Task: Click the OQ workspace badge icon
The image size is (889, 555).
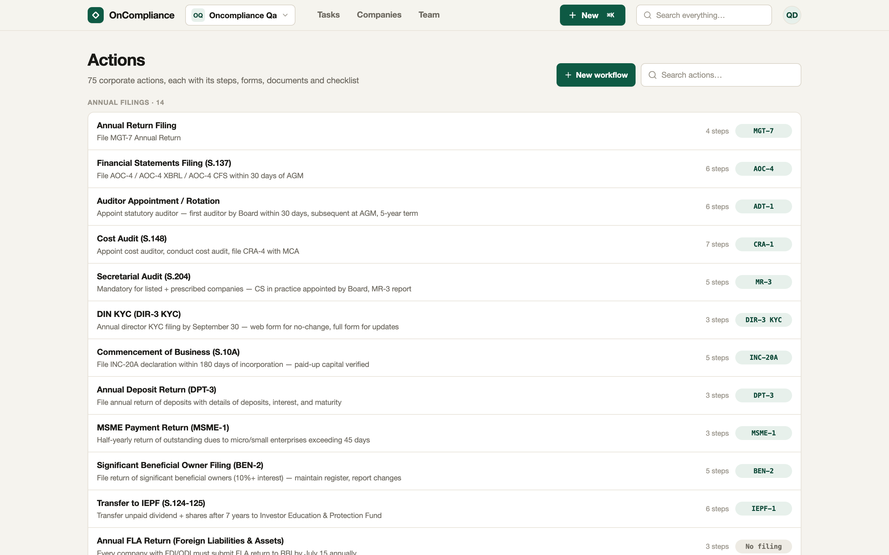Action: pyautogui.click(x=198, y=15)
